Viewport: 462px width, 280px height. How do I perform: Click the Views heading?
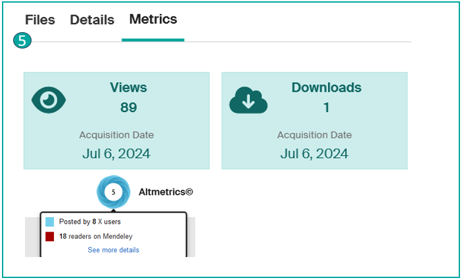tap(128, 87)
